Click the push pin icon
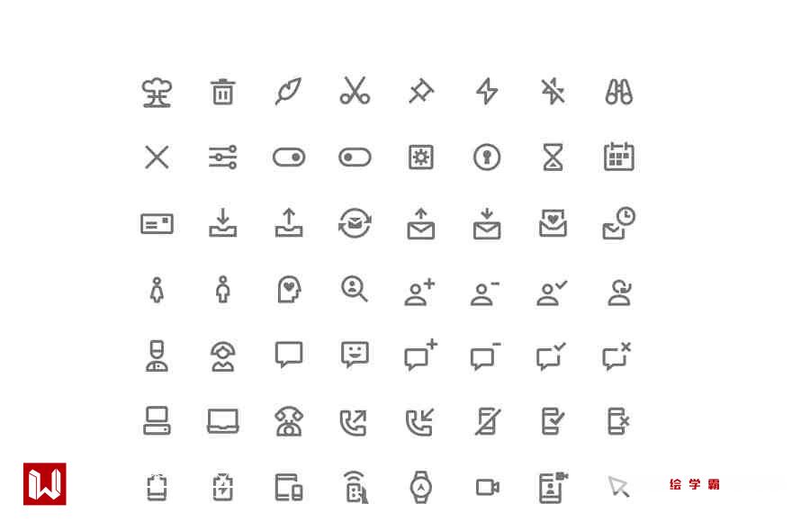Screen dimensions: 810x522 [x=421, y=91]
